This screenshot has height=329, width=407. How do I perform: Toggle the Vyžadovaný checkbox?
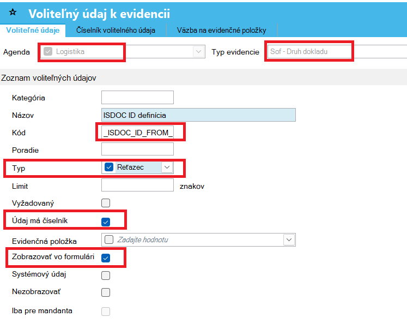[x=106, y=203]
